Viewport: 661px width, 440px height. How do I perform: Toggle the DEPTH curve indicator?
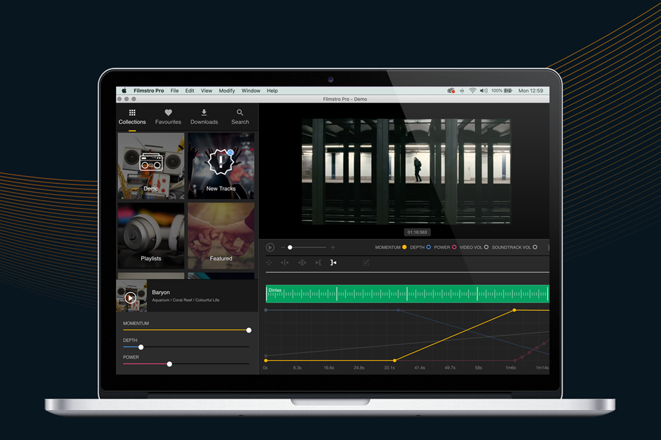[x=429, y=248]
